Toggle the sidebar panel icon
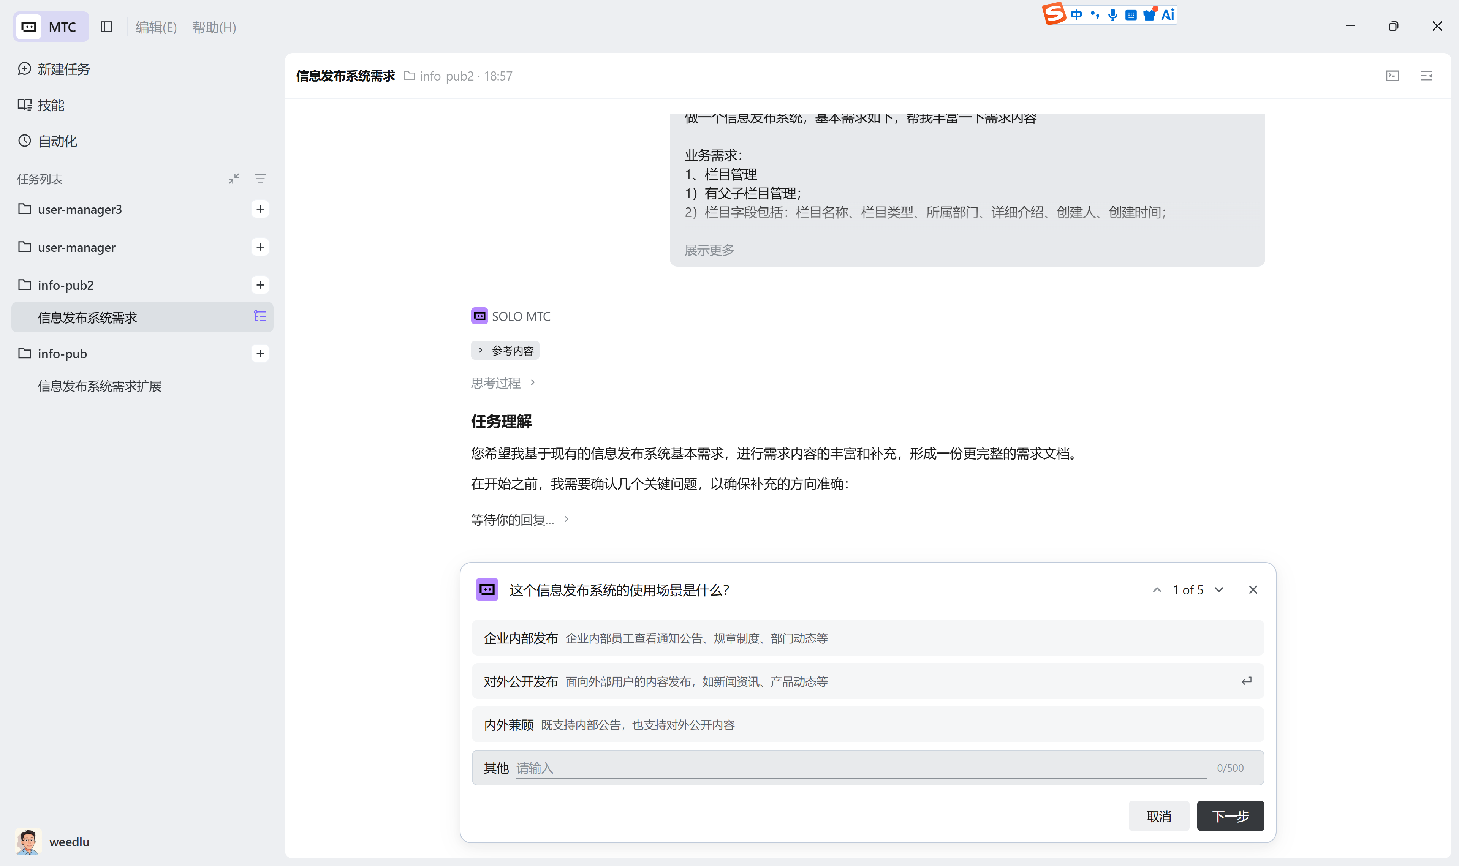This screenshot has width=1459, height=866. click(106, 27)
